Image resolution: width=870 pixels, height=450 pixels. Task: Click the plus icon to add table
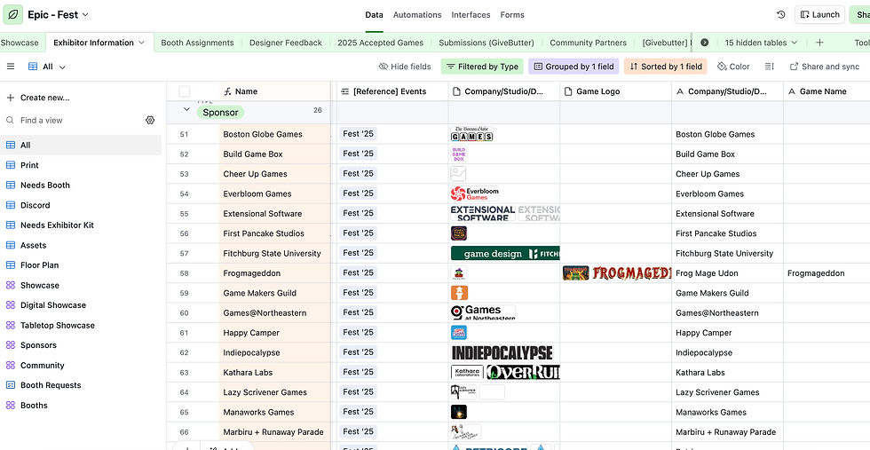pyautogui.click(x=819, y=43)
